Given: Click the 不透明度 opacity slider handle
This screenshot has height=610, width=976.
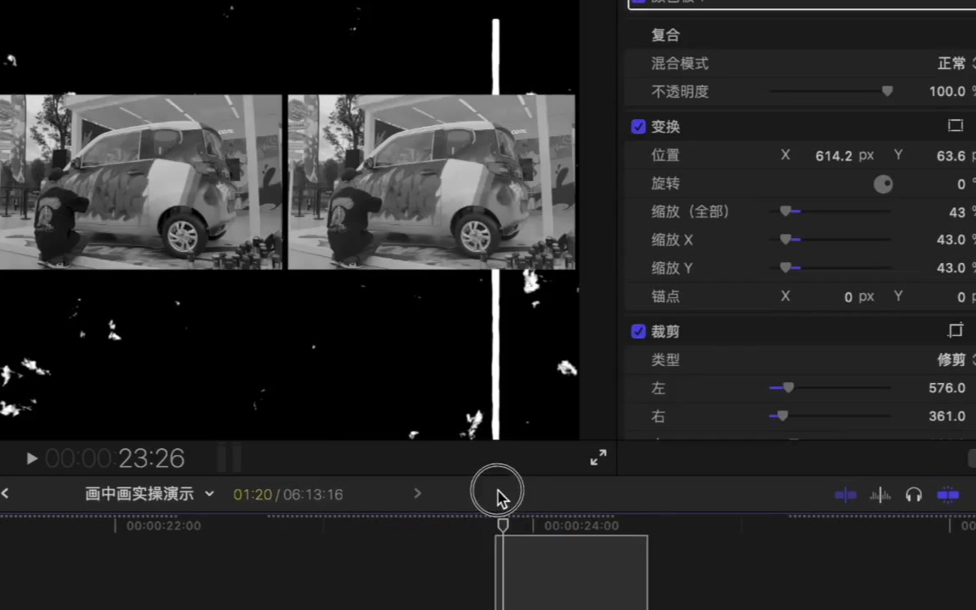Looking at the screenshot, I should 887,92.
